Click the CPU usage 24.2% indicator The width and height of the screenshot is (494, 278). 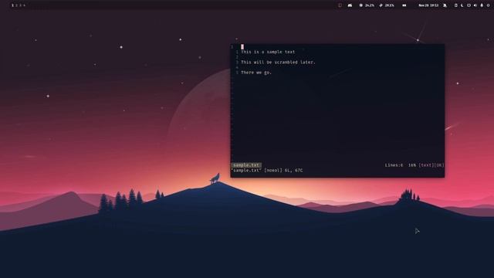point(367,5)
